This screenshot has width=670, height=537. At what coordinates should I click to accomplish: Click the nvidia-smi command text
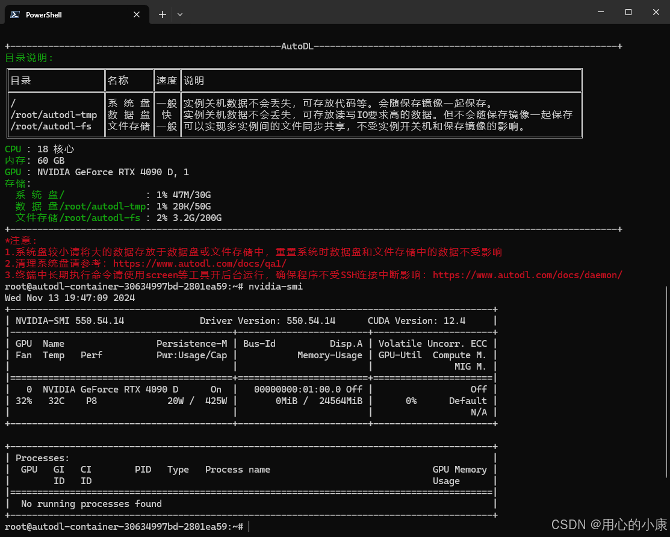(276, 286)
